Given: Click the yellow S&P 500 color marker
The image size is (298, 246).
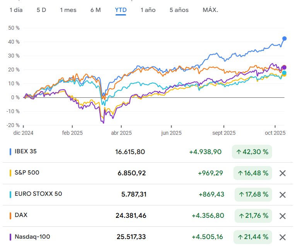Looking at the screenshot, I should click(x=10, y=173).
